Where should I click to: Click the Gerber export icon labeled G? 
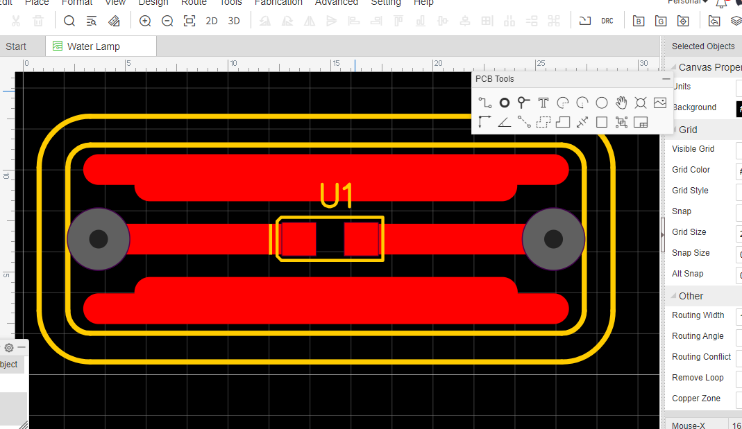pos(661,21)
